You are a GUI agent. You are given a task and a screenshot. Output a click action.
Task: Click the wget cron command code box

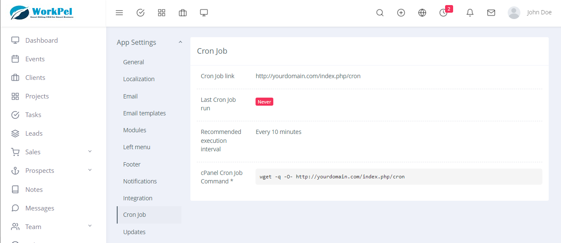pos(399,177)
